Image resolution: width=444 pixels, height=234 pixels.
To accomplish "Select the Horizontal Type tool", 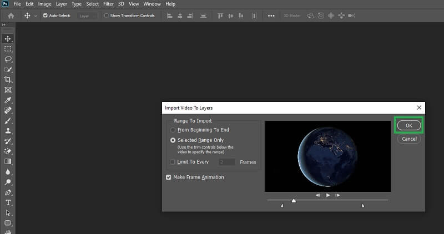I will (8, 202).
